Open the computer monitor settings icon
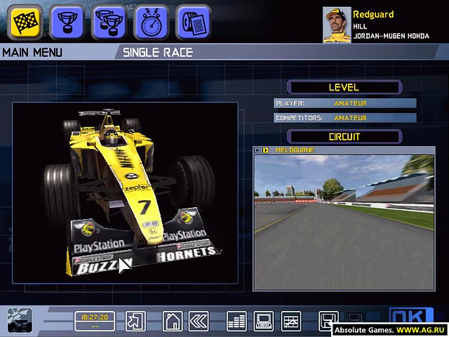Image resolution: width=449 pixels, height=337 pixels. tap(264, 321)
